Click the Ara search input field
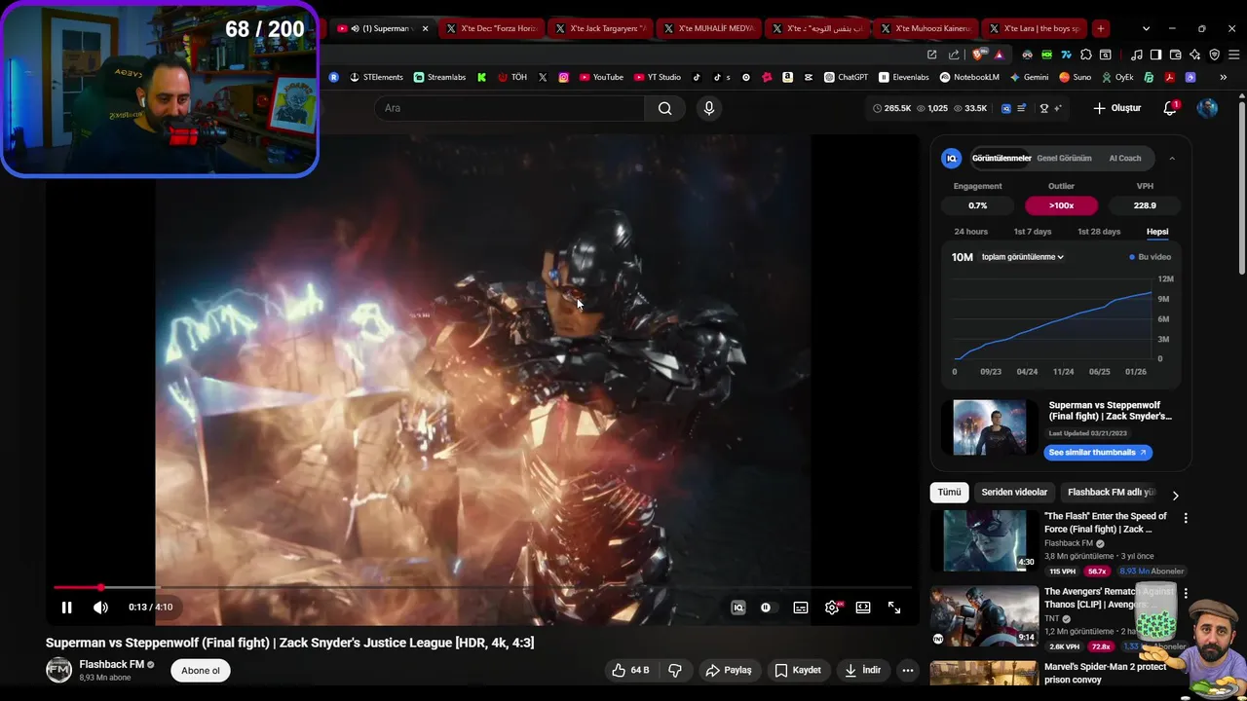This screenshot has width=1247, height=701. (510, 108)
